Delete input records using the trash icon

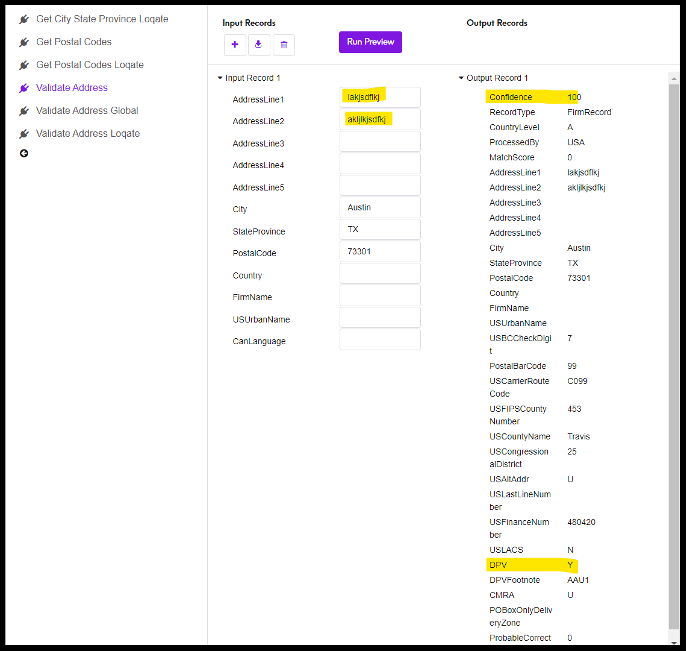(284, 45)
